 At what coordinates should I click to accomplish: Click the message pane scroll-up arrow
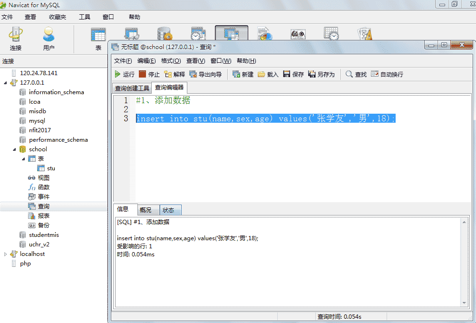click(x=464, y=222)
